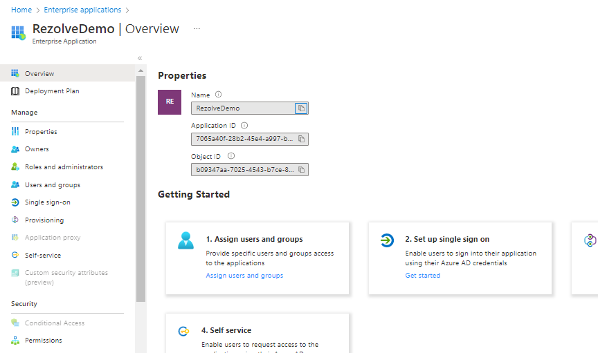
Task: Click the sign-on icon on card 2
Action: (x=387, y=240)
